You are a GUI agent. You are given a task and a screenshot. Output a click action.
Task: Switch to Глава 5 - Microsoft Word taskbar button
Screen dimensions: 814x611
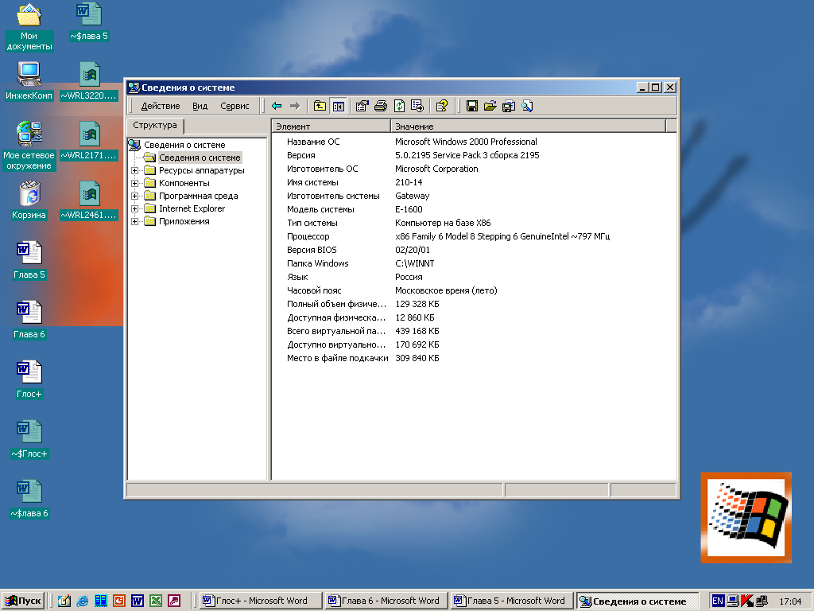[512, 601]
